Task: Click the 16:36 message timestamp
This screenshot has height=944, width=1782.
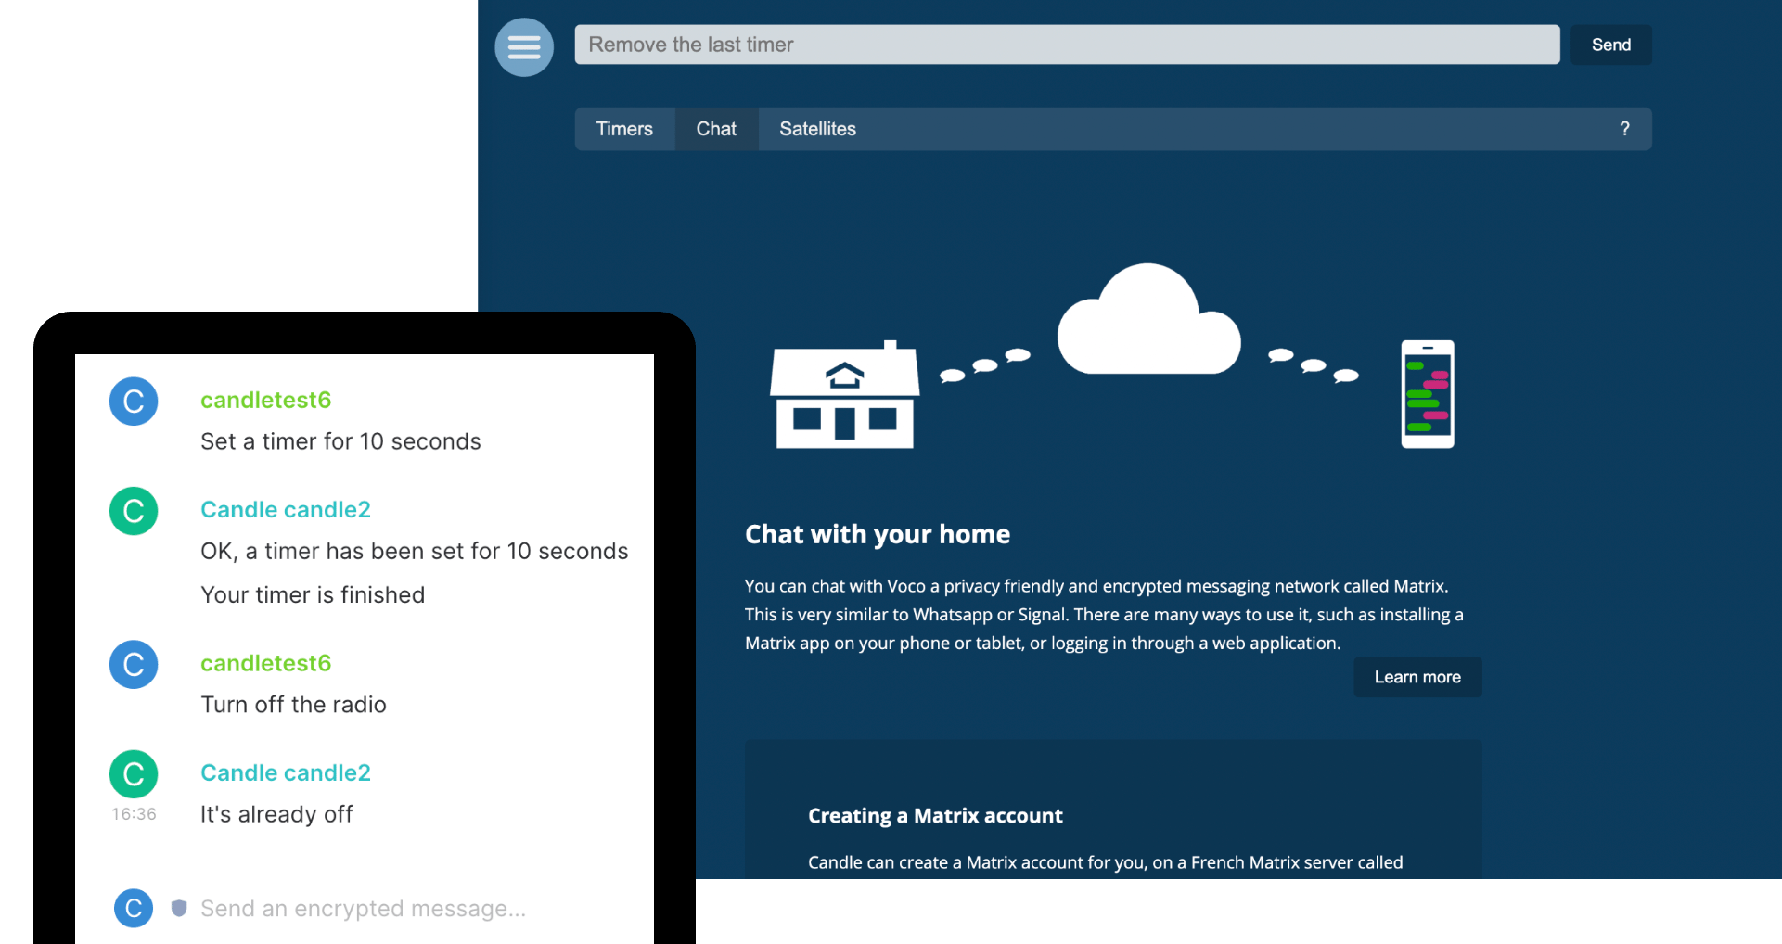Action: click(x=134, y=814)
